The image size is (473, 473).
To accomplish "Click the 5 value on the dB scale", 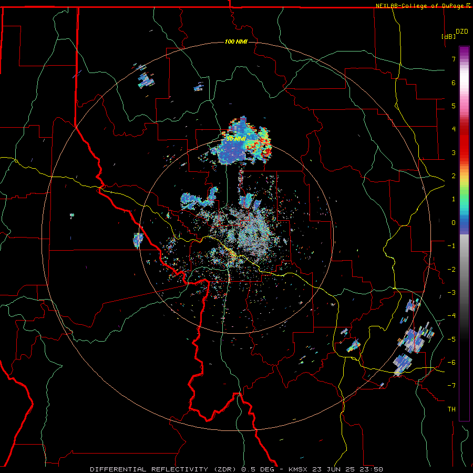I will click(454, 106).
